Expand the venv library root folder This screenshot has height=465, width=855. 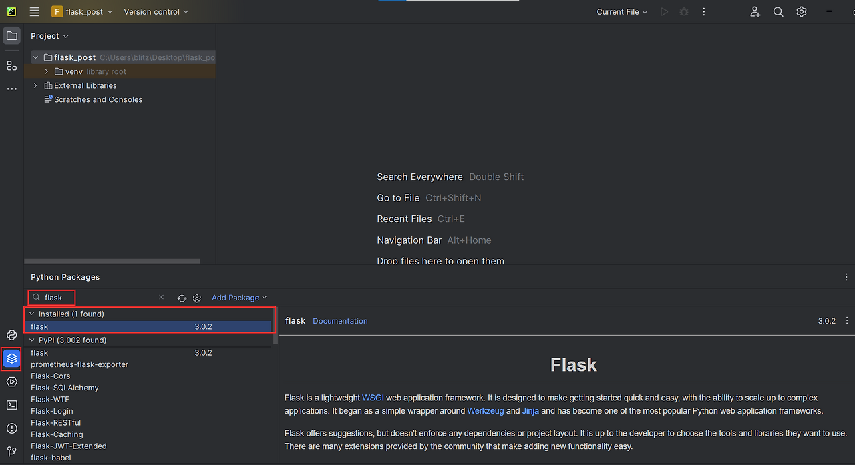point(45,71)
